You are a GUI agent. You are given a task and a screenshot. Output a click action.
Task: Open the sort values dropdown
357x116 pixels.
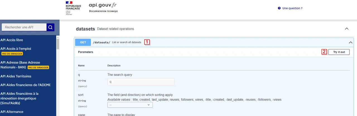click(x=130, y=105)
